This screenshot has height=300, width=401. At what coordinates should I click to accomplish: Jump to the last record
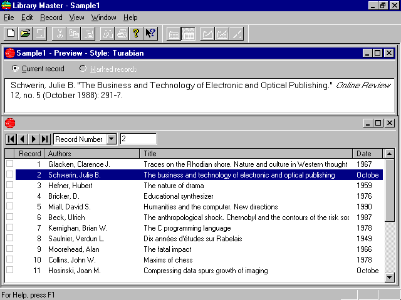tap(44, 139)
